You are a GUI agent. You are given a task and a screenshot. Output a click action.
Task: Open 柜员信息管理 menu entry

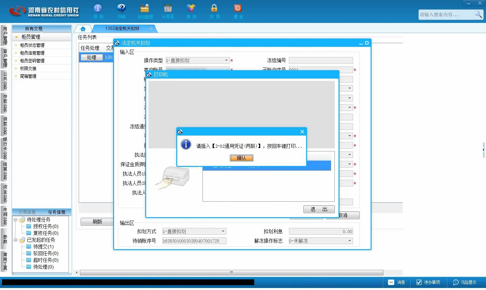[32, 53]
